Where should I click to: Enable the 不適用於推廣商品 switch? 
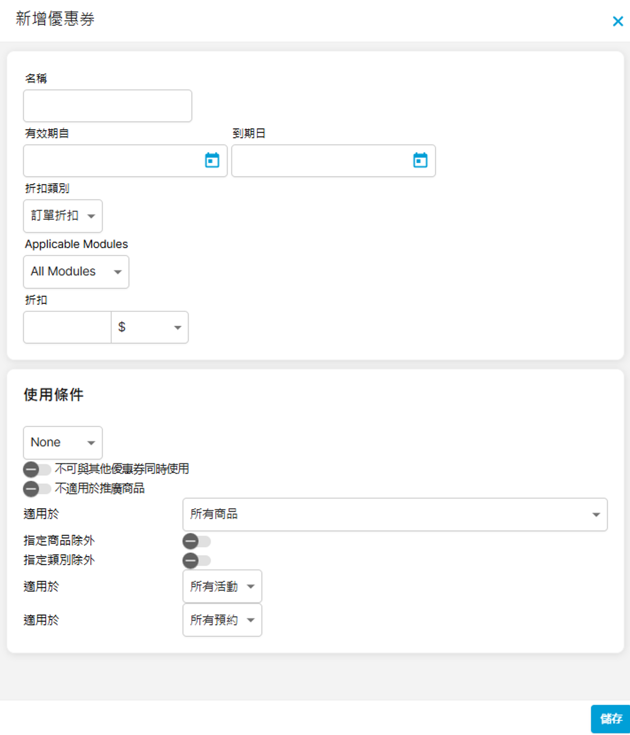tap(37, 489)
